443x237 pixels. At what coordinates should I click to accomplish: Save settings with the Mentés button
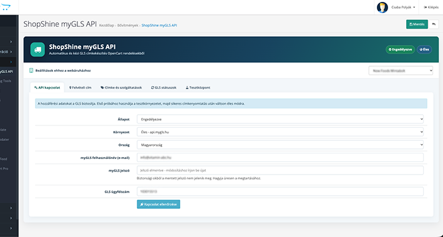coord(417,24)
